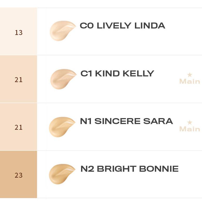
Task: Select the N2 Bright Bonnie foundation smear
Action: click(61, 174)
